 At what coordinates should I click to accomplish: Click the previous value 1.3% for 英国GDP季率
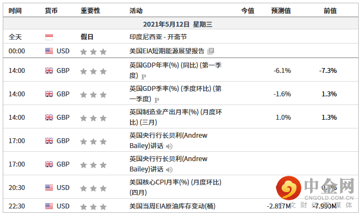click(329, 94)
